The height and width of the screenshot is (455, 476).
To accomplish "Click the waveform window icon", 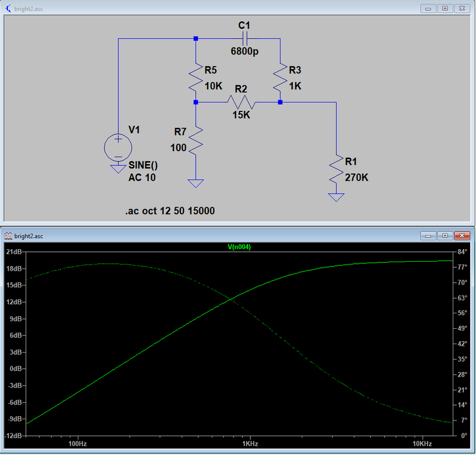I will (x=8, y=236).
